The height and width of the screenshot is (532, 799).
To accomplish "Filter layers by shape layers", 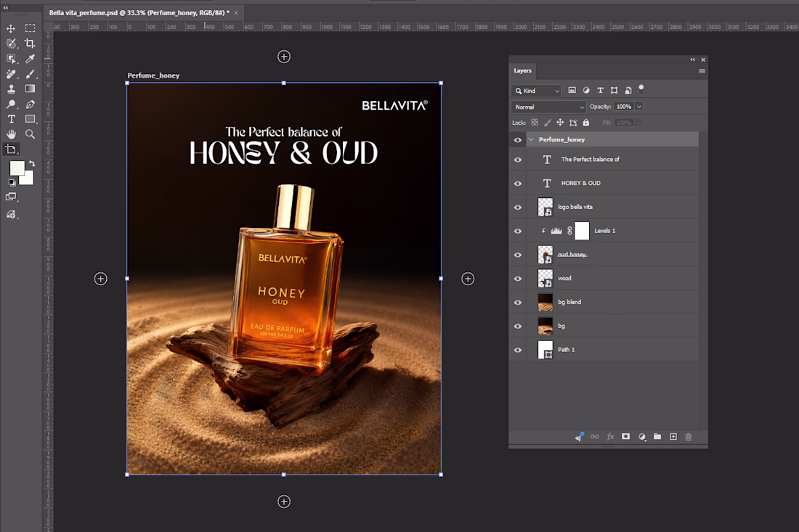I will pos(614,91).
